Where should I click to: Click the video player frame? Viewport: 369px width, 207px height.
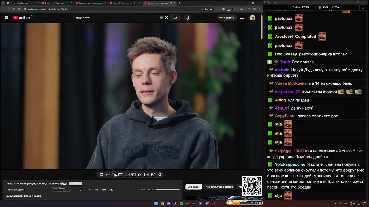point(131,96)
